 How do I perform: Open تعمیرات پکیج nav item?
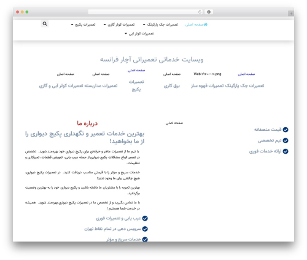pos(85,25)
